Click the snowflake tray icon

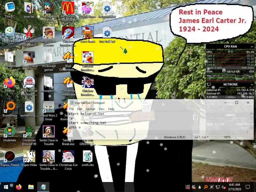pyautogui.click(x=211, y=187)
